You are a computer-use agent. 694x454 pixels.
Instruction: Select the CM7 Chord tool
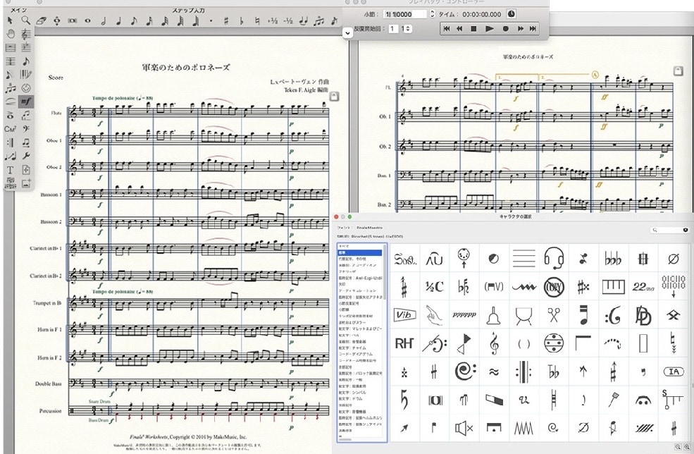pyautogui.click(x=10, y=129)
